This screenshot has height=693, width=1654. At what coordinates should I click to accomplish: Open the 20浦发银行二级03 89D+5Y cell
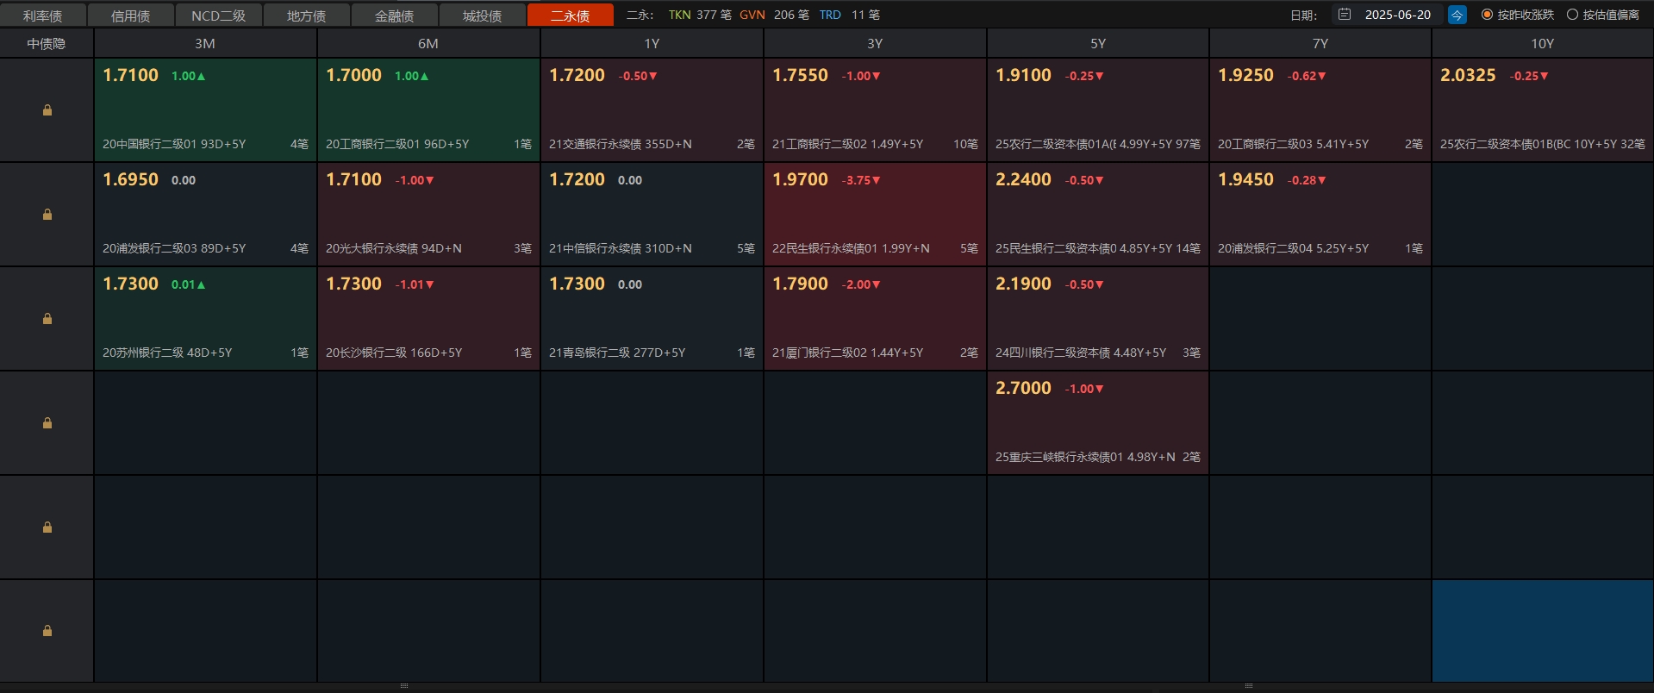click(x=205, y=215)
